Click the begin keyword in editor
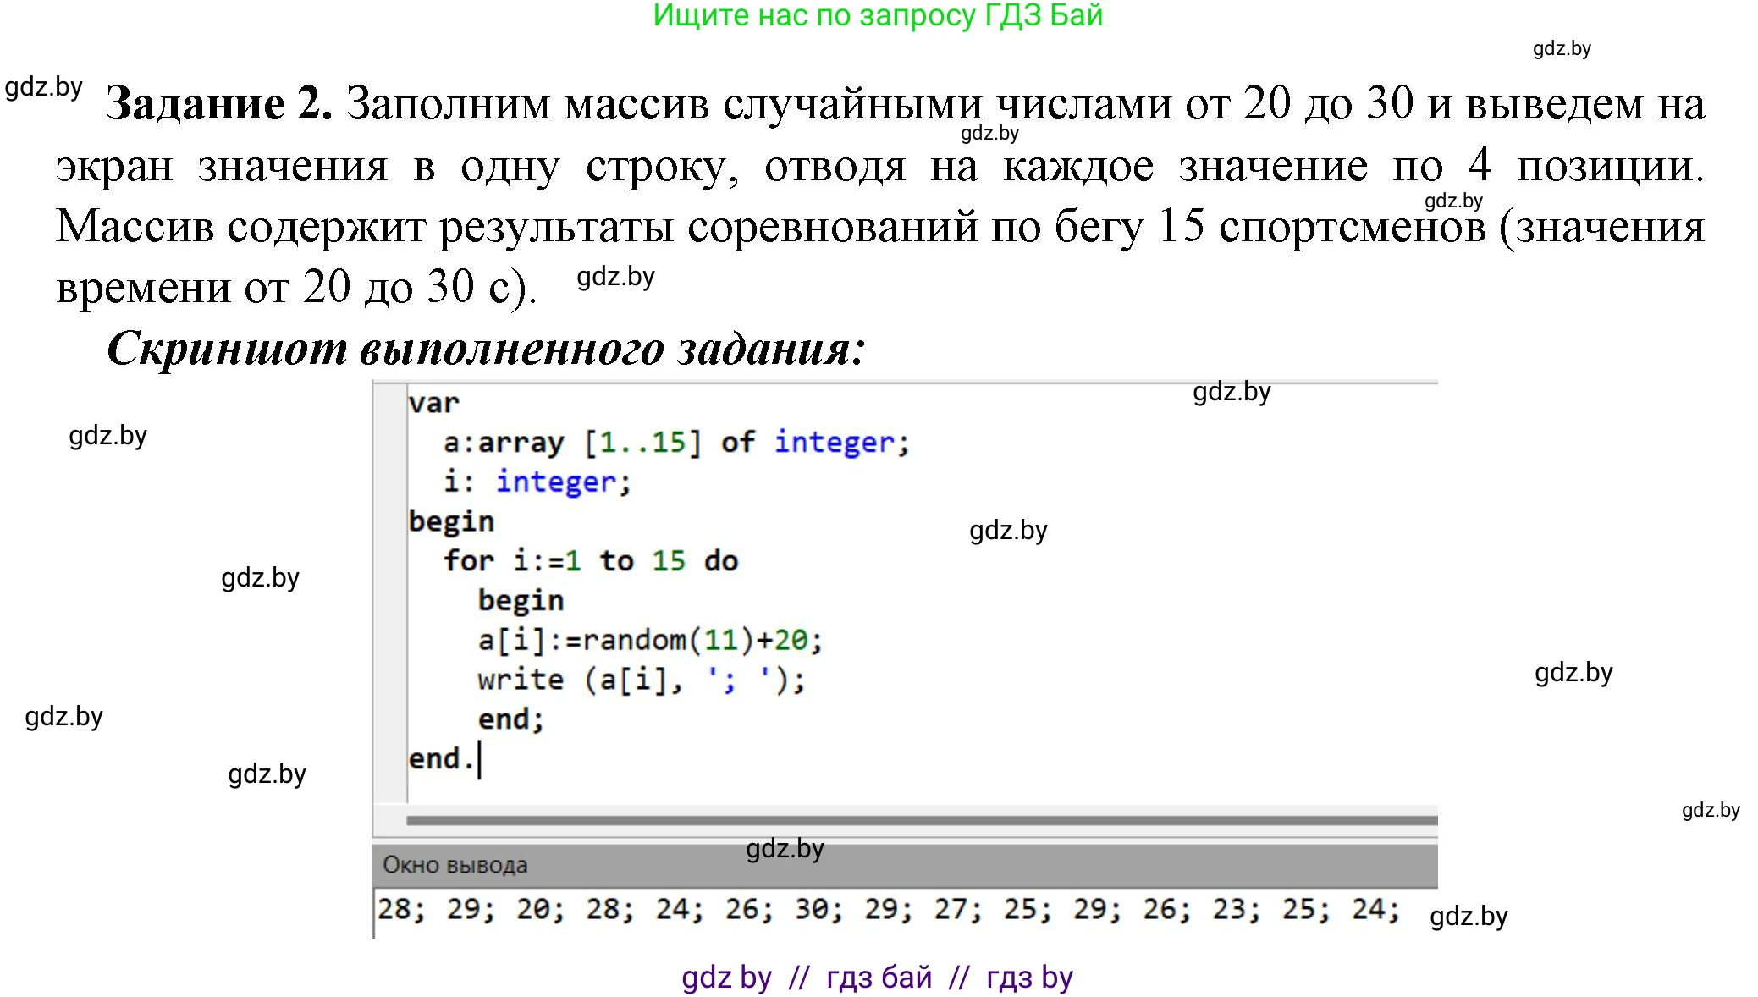The width and height of the screenshot is (1758, 997). 451,521
